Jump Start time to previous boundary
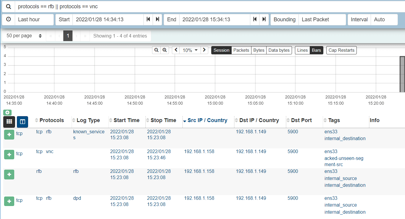 [149, 20]
